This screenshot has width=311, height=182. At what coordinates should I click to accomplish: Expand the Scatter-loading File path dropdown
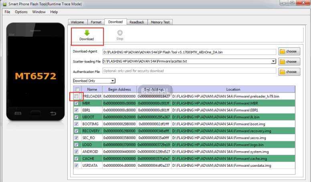point(273,61)
